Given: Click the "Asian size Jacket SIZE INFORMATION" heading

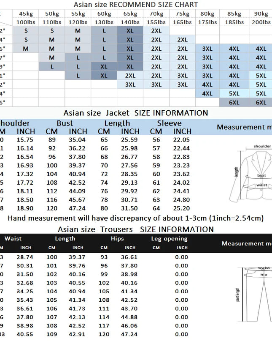Looking at the screenshot, I should click(136, 113).
